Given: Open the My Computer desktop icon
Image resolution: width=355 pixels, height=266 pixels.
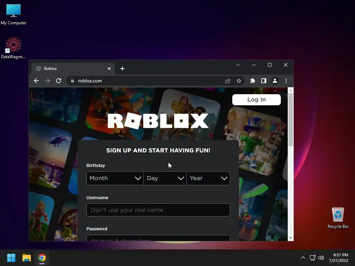Looking at the screenshot, I should coord(14,15).
